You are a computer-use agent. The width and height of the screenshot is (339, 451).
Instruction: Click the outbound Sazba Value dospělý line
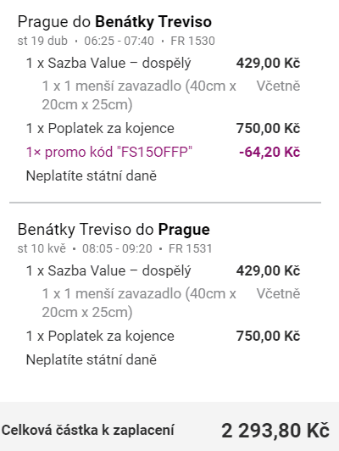tap(108, 63)
